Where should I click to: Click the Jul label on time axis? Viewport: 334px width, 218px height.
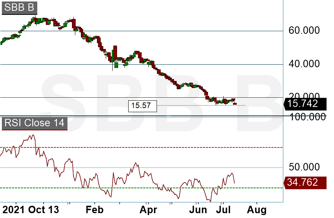223,210
